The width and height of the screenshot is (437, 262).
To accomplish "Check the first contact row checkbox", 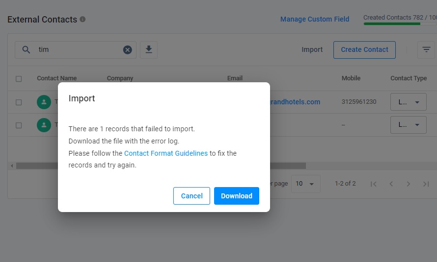I will pyautogui.click(x=19, y=102).
